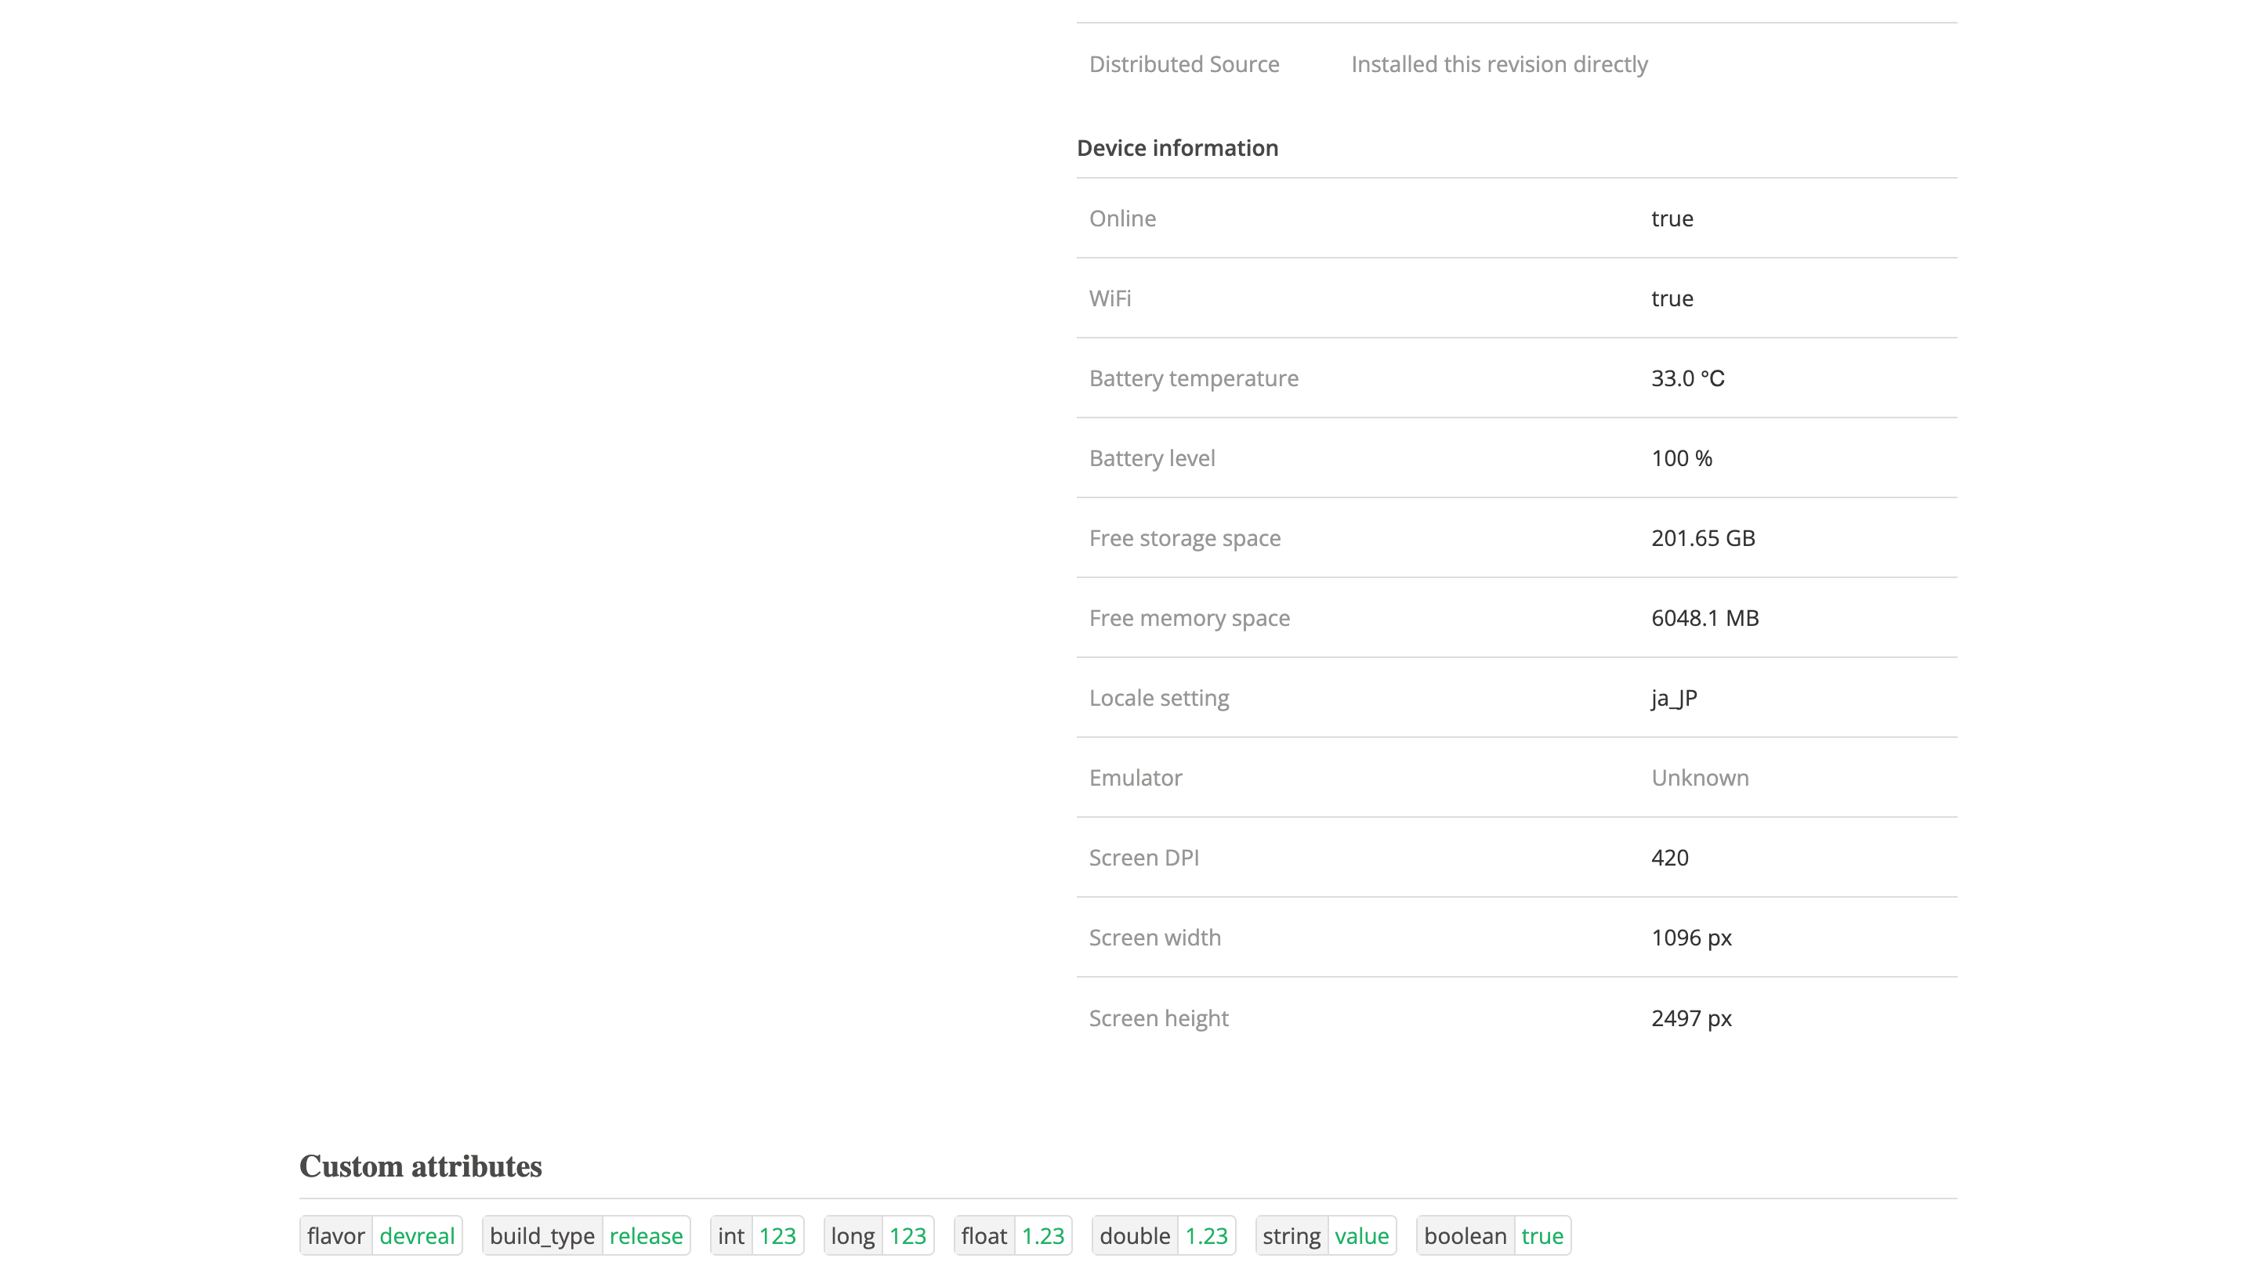Image resolution: width=2257 pixels, height=1269 pixels.
Task: Expand the Device information section
Action: tap(1178, 147)
